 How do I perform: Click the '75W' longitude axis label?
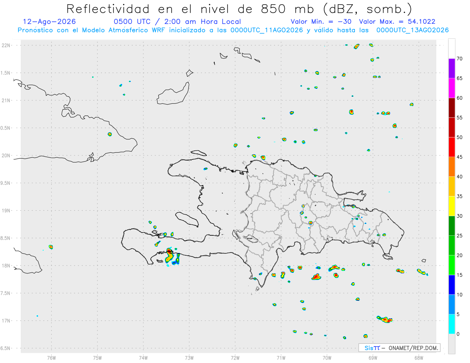pos(97,358)
